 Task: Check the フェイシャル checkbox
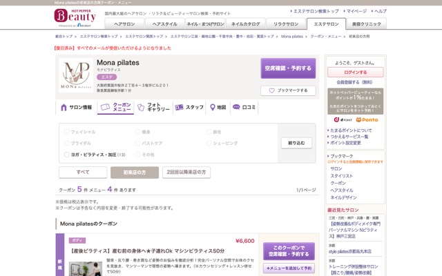pyautogui.click(x=66, y=132)
